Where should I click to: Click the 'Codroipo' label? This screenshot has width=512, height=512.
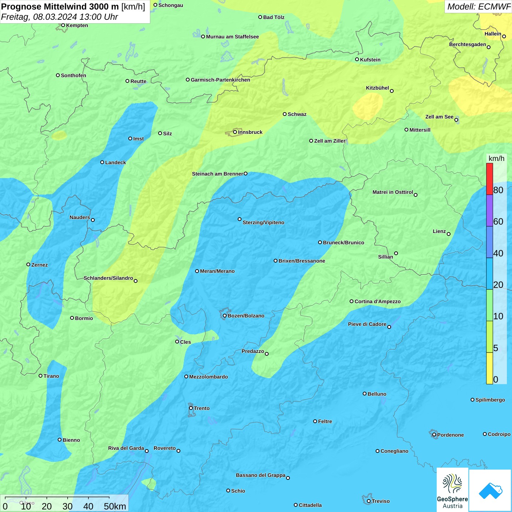pos(499,434)
